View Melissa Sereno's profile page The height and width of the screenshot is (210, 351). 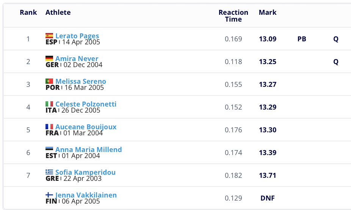point(80,81)
